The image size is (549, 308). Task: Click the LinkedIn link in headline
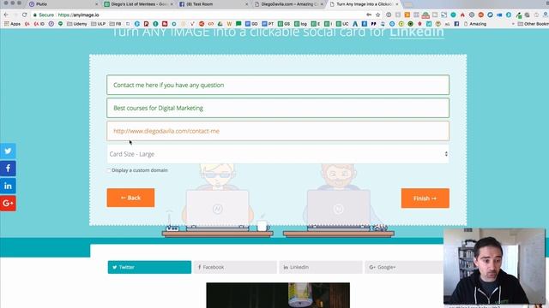tap(417, 33)
